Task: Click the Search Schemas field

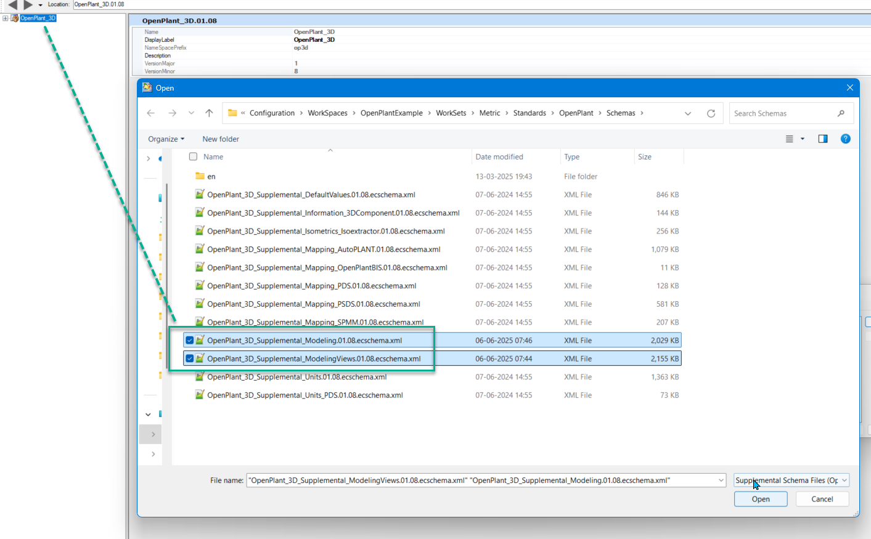Action: tap(791, 113)
